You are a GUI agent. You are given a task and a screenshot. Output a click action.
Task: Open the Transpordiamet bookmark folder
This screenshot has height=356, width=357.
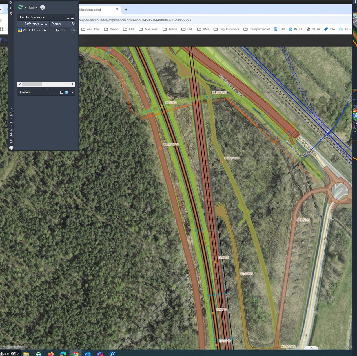coord(256,29)
